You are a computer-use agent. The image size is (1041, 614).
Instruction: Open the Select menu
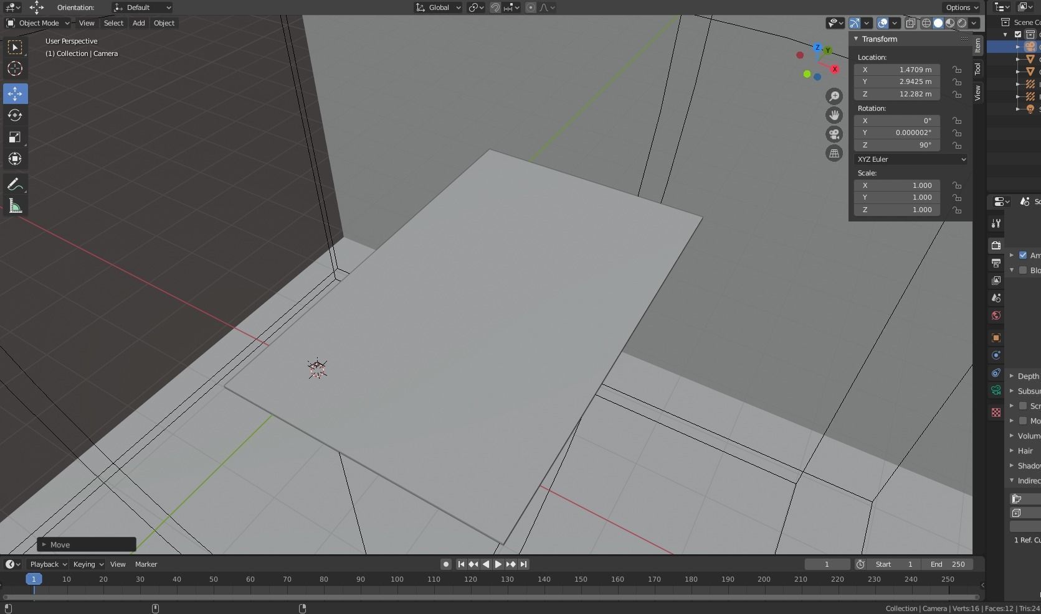[113, 23]
